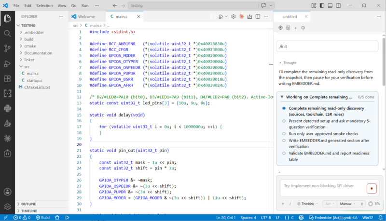Open the starburst icon in activity bar

7,139
